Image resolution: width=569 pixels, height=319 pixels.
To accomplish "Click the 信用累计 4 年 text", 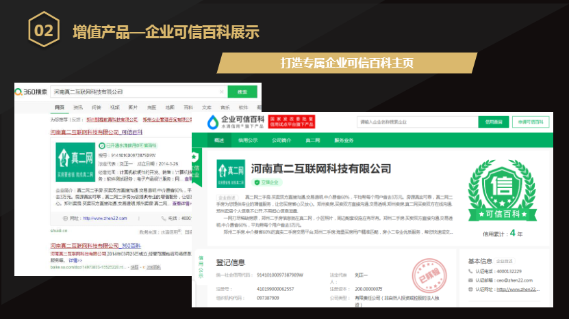I will click(x=503, y=234).
